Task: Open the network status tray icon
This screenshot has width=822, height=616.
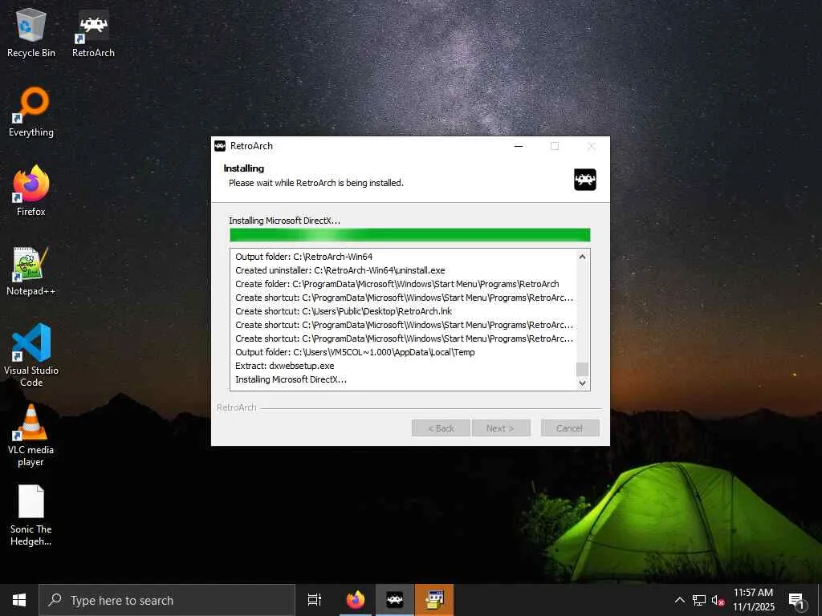Action: coord(699,600)
